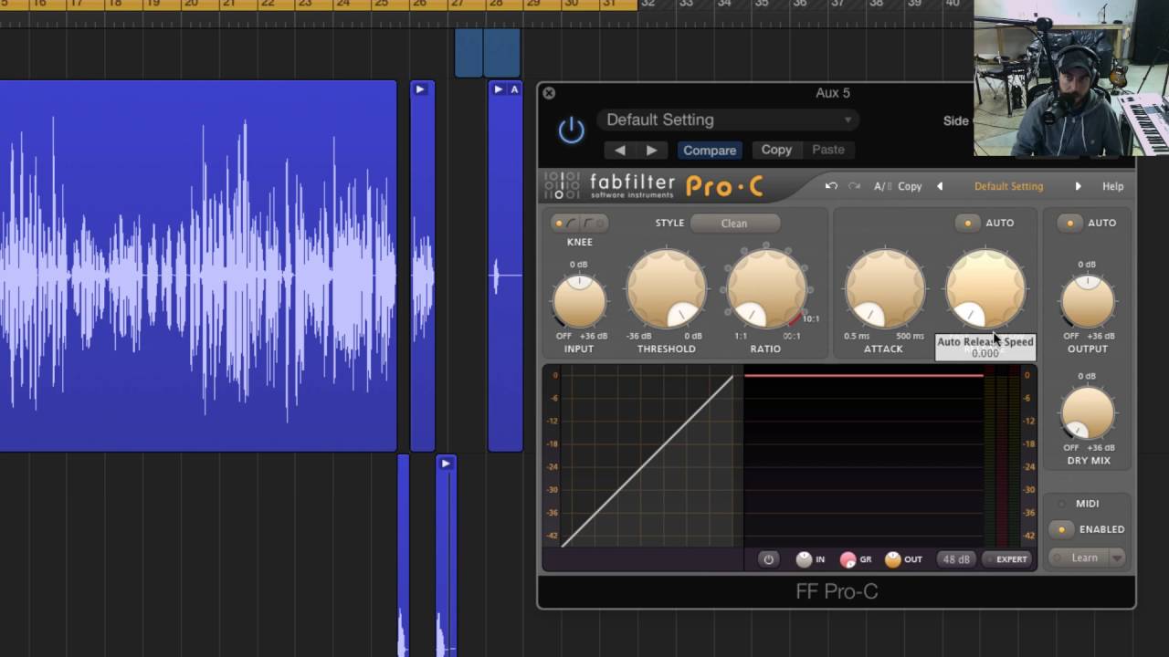The image size is (1169, 657).
Task: Click the play icon on lower track region
Action: (446, 464)
